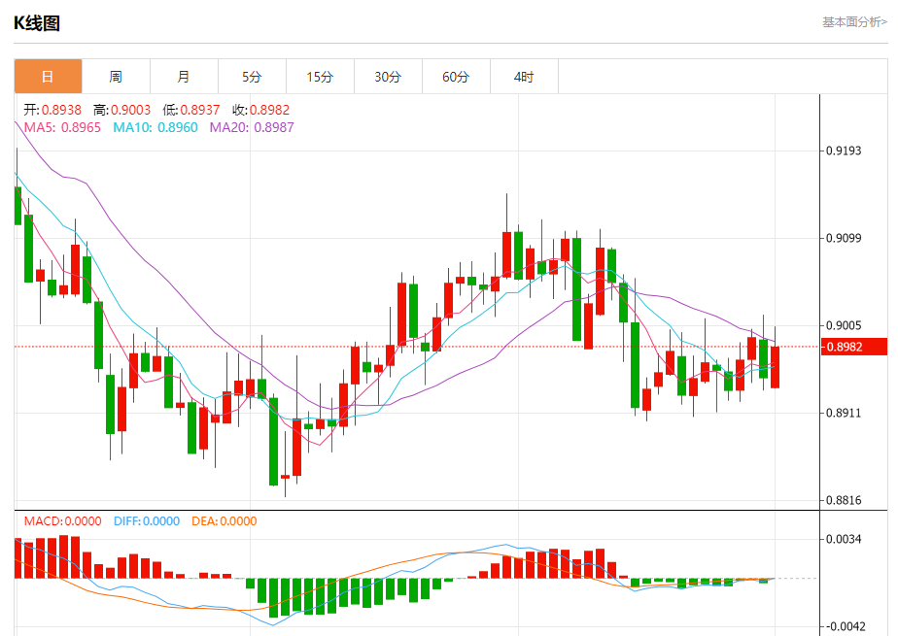Click the last red candlestick on the chart
The image size is (898, 636).
tap(775, 367)
